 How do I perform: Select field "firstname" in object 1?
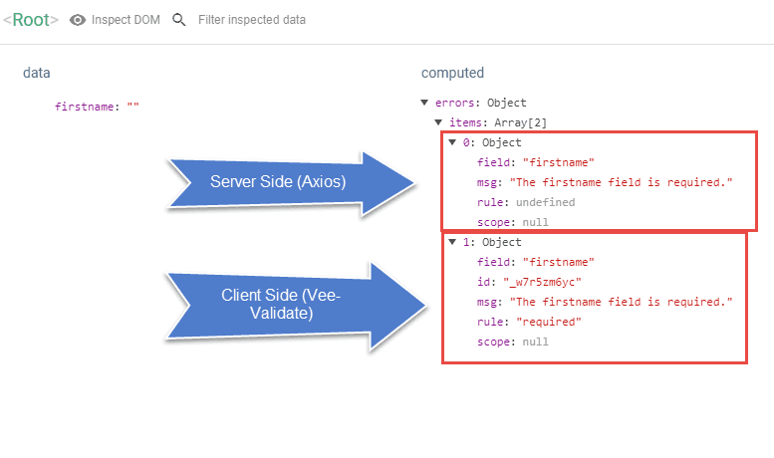click(x=536, y=262)
